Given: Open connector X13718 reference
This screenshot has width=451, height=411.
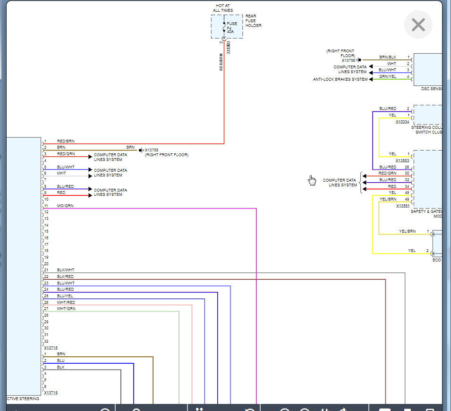Looking at the screenshot, I should click(x=51, y=348).
